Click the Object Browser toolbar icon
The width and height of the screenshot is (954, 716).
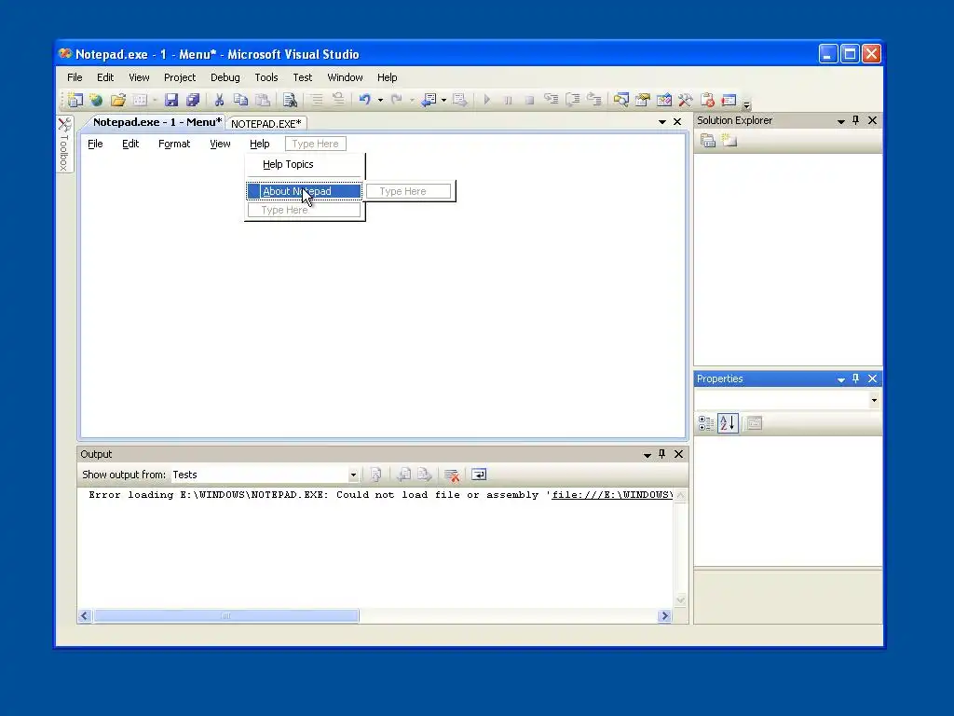pos(663,100)
